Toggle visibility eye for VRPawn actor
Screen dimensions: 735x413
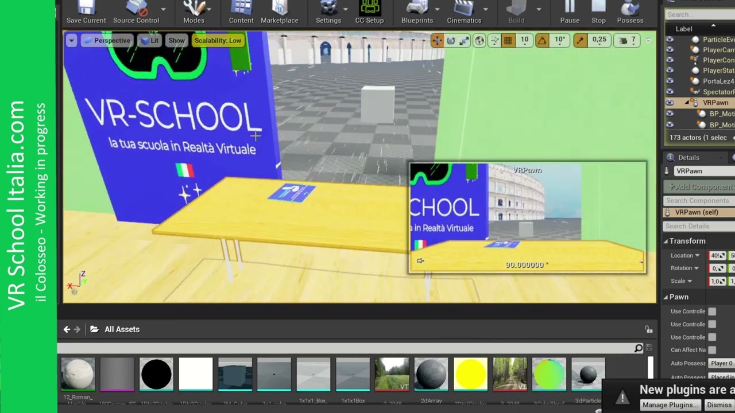tap(670, 103)
